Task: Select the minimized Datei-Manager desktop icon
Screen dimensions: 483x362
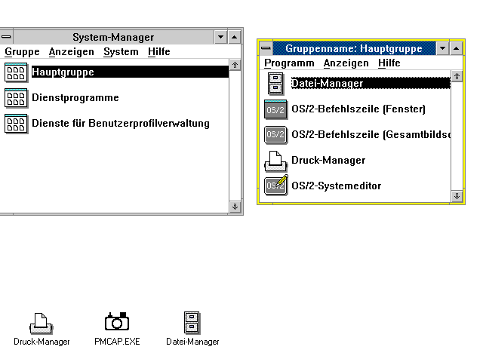Action: point(192,323)
